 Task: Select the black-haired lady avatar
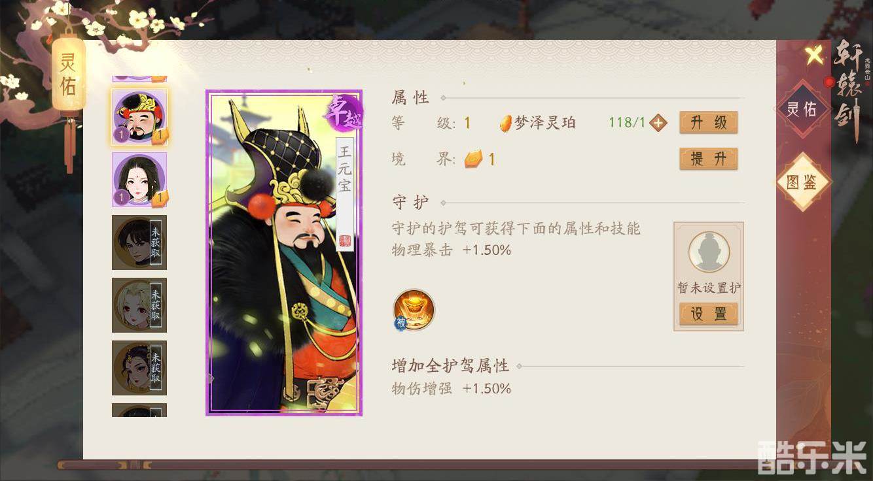(139, 180)
